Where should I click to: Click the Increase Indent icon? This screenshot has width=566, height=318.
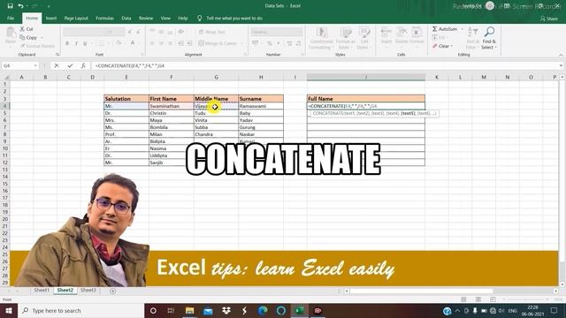pyautogui.click(x=189, y=43)
